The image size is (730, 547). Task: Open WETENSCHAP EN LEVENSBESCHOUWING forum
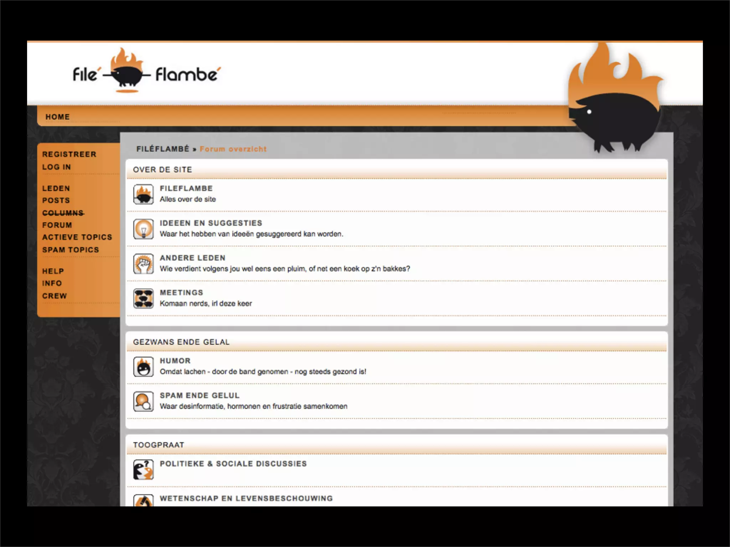(x=246, y=498)
